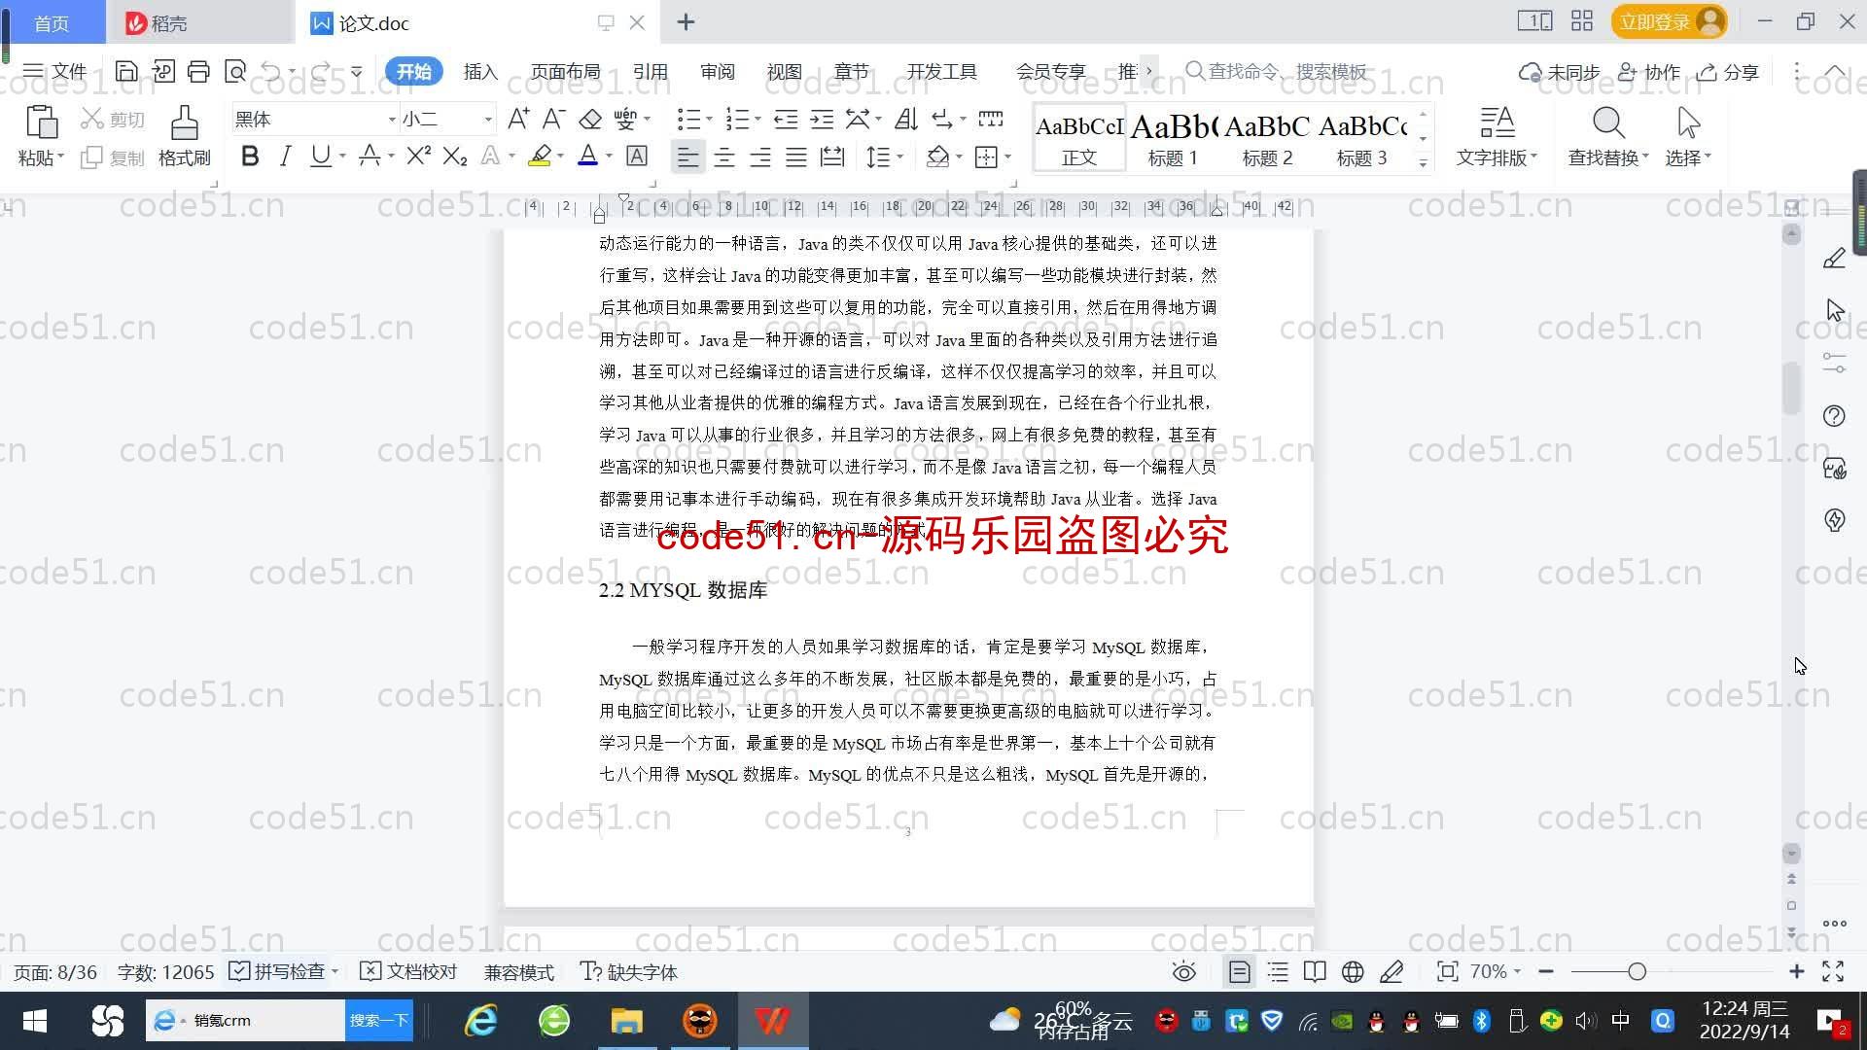The width and height of the screenshot is (1867, 1050).
Task: Click the Collaborate (协作) button
Action: pyautogui.click(x=1649, y=71)
